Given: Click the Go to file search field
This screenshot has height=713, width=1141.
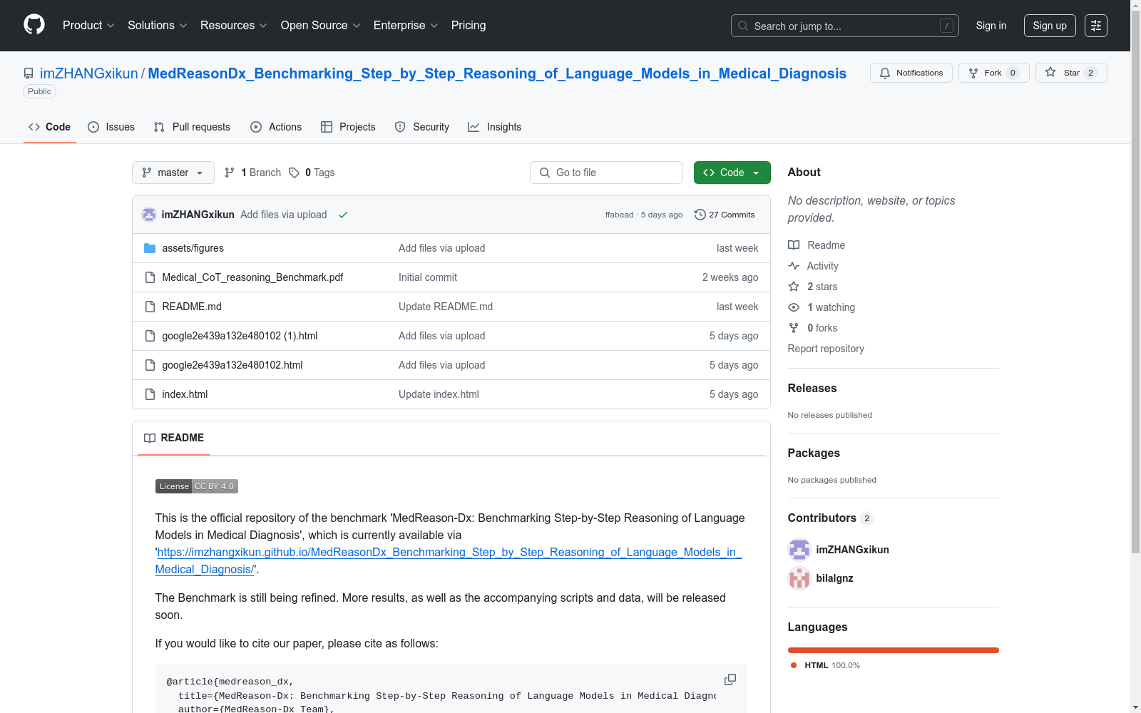Looking at the screenshot, I should click(606, 173).
